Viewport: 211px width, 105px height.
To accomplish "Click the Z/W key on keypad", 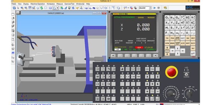I will (x=177, y=23).
